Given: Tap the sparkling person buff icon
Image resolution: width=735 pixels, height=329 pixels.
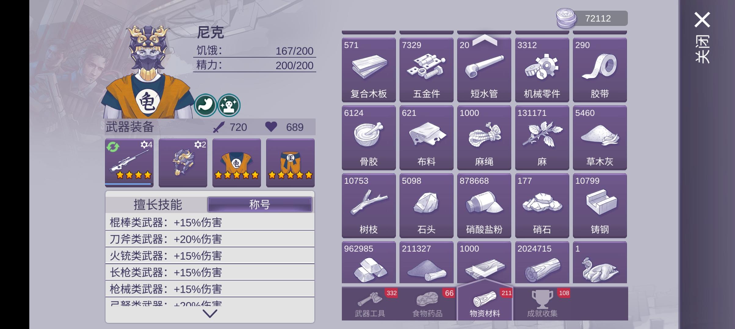Looking at the screenshot, I should (229, 105).
